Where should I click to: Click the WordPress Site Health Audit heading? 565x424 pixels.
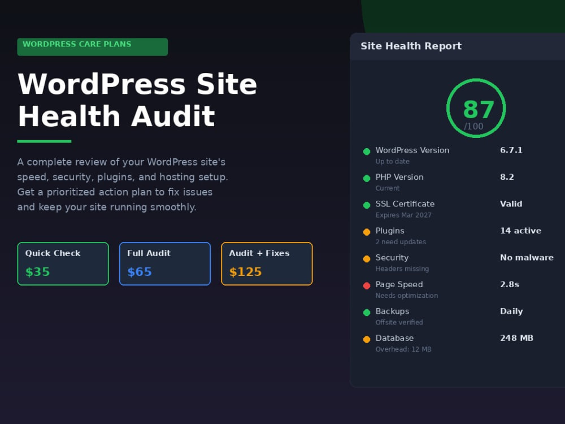tap(137, 100)
